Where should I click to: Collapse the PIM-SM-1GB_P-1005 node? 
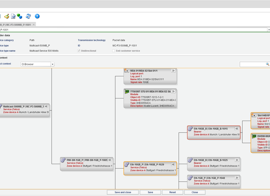pos(110,160)
